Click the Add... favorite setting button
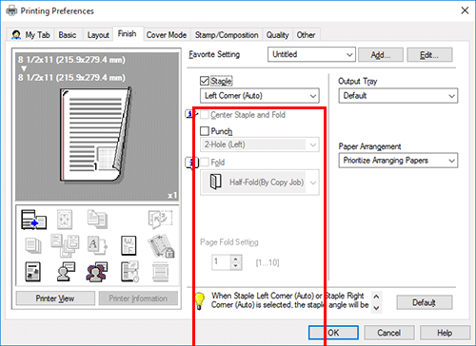The width and height of the screenshot is (476, 346). (381, 55)
